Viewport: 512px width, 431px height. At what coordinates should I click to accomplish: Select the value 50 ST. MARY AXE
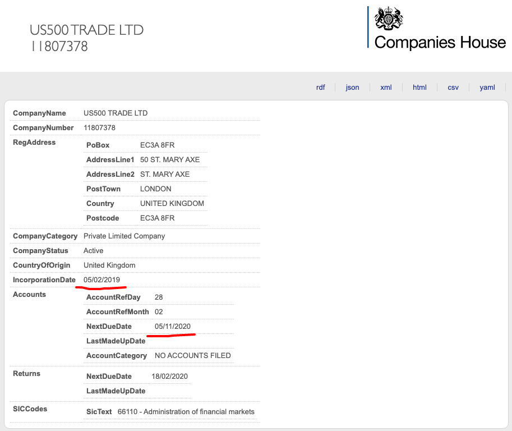coord(170,160)
